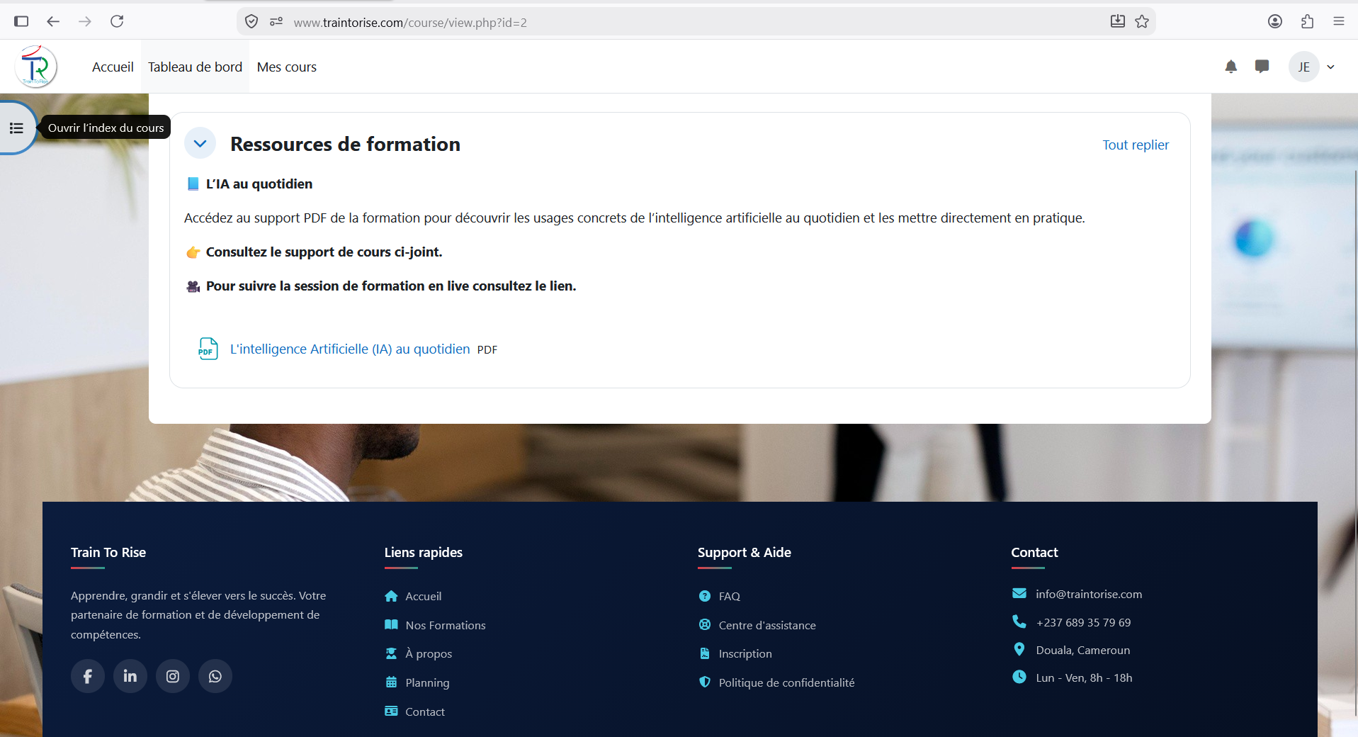1358x737 pixels.
Task: Open the WhatsApp social icon in footer
Action: click(215, 676)
